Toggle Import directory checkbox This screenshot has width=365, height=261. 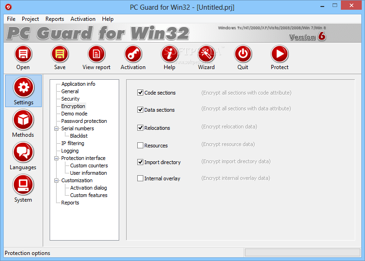pos(140,162)
